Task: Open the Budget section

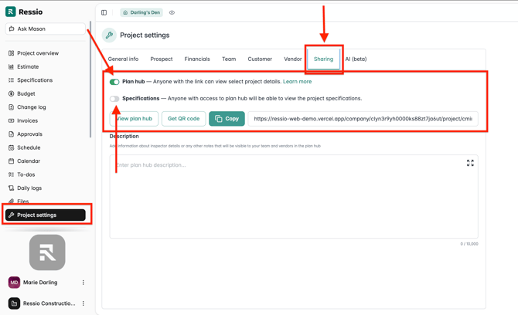Action: tap(26, 93)
